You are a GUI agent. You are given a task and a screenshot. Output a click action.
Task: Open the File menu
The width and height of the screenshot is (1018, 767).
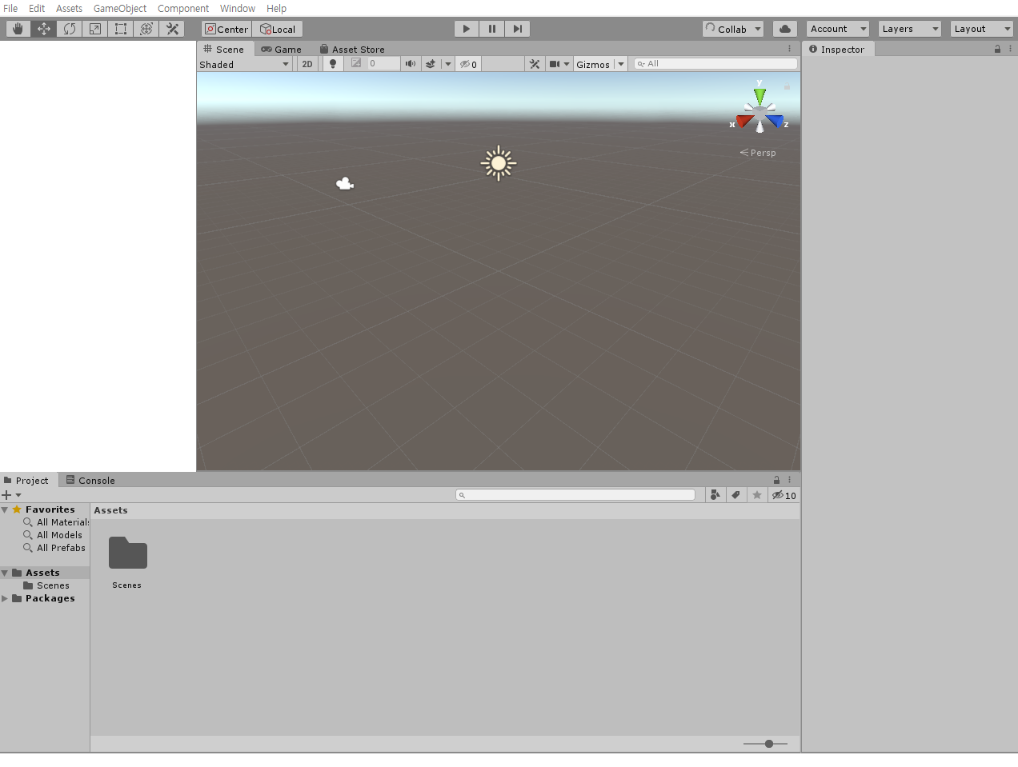tap(10, 8)
